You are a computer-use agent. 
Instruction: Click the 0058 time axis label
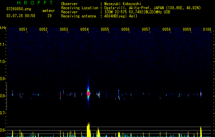click(166, 29)
